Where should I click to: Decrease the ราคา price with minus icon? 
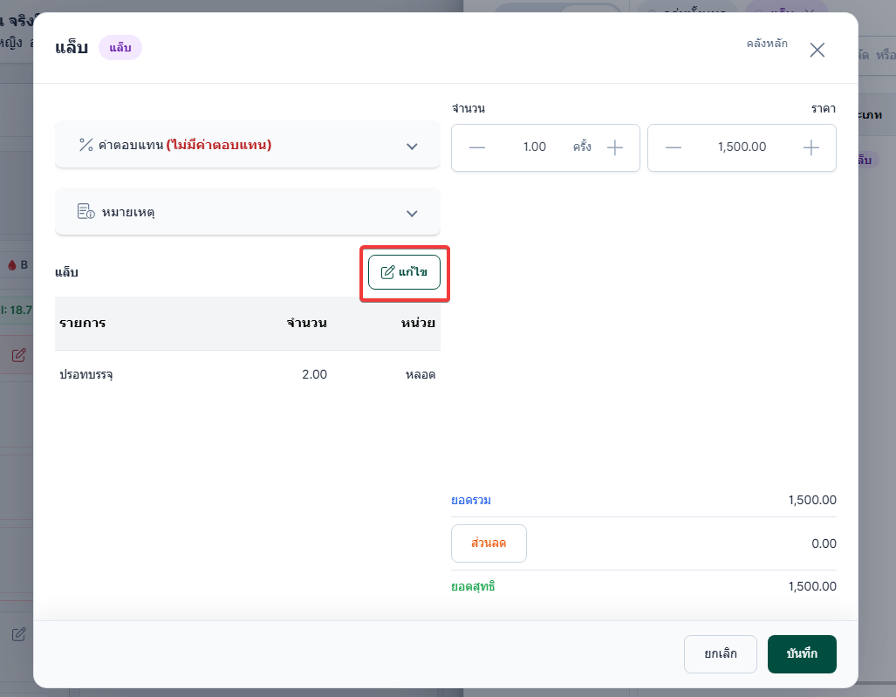(x=674, y=147)
